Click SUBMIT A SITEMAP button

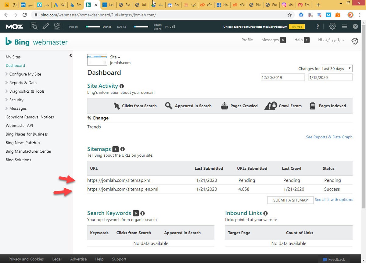point(290,200)
